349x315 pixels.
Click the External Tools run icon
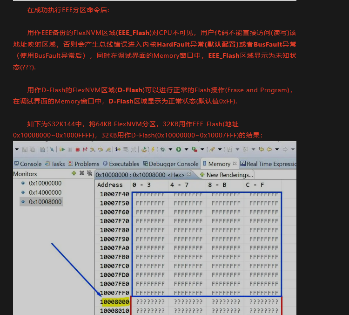tap(195, 150)
